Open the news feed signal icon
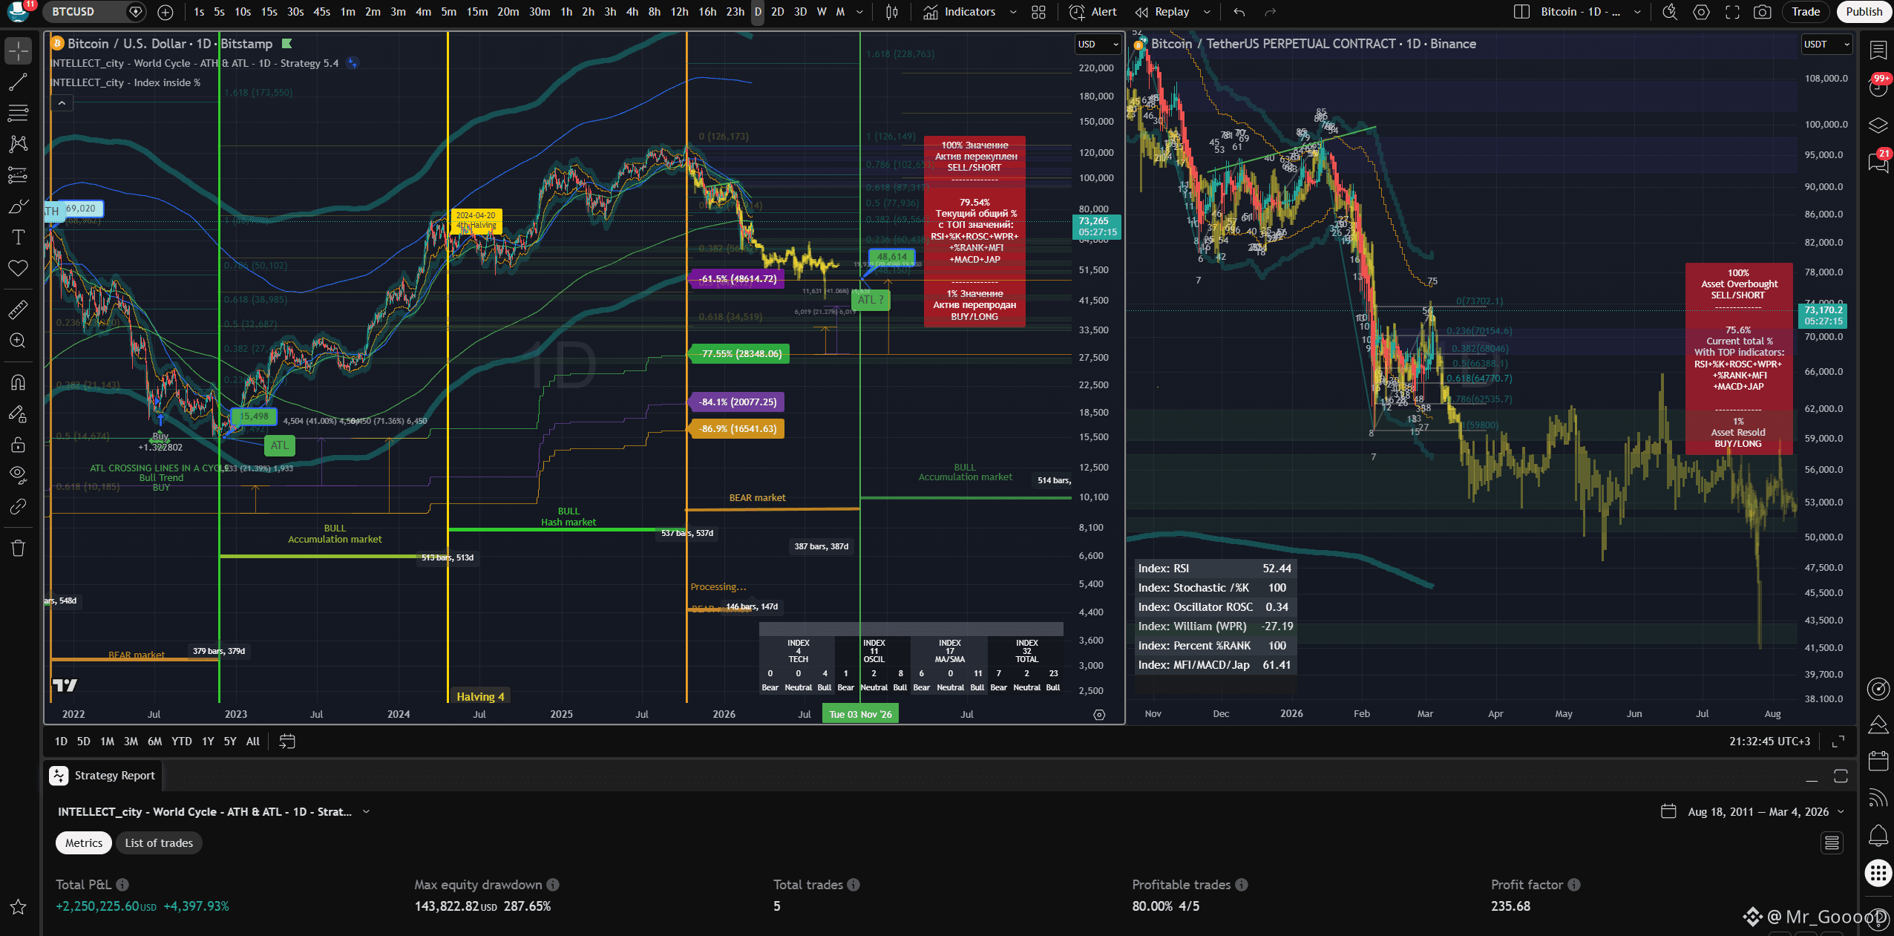Screen dimensions: 1894x936 1878,798
